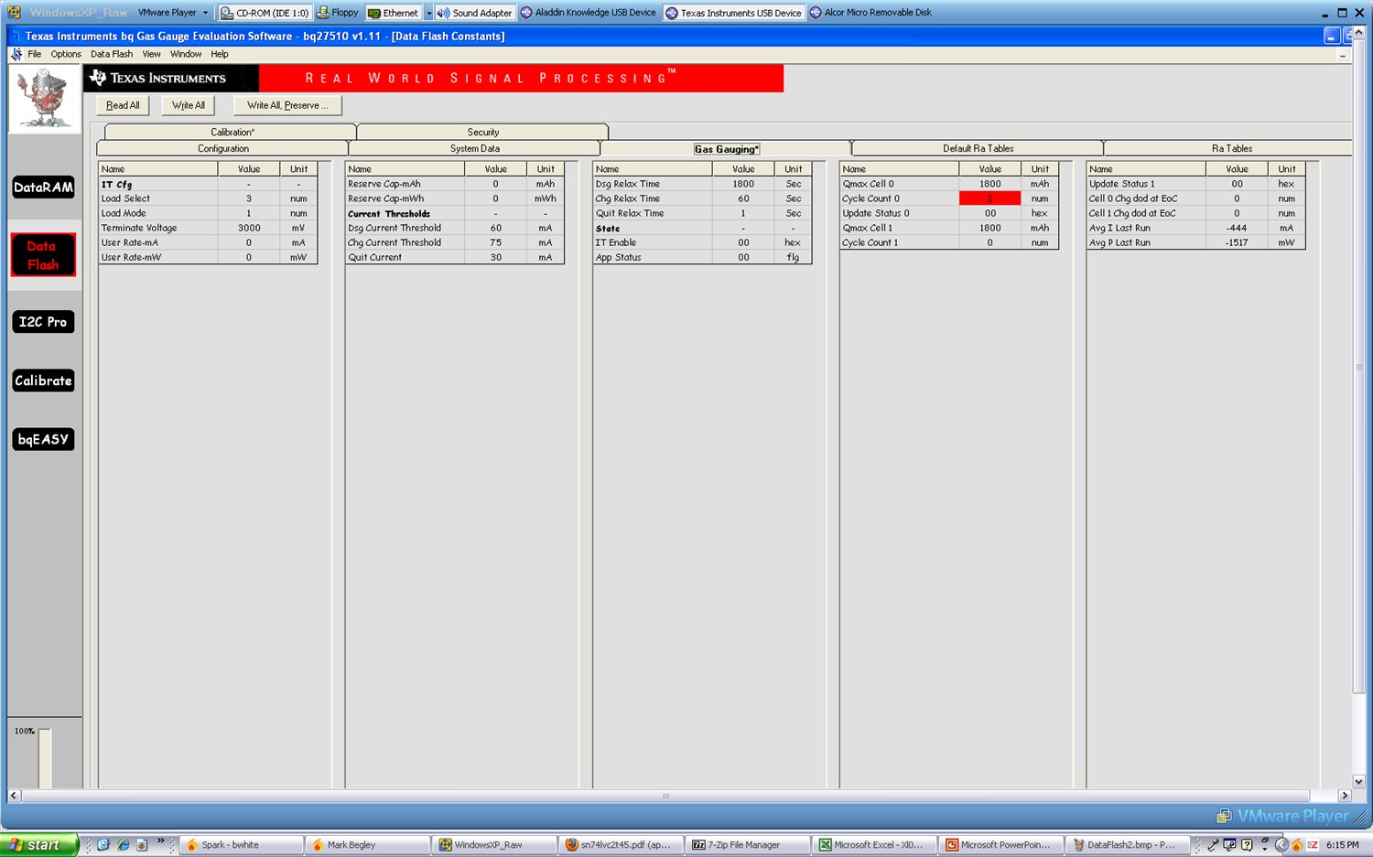Click the Write All, Preserve button

pyautogui.click(x=287, y=105)
